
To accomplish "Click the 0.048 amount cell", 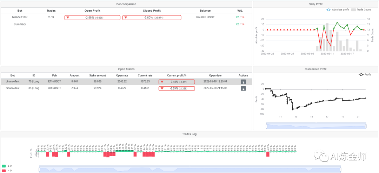I will tap(74, 81).
